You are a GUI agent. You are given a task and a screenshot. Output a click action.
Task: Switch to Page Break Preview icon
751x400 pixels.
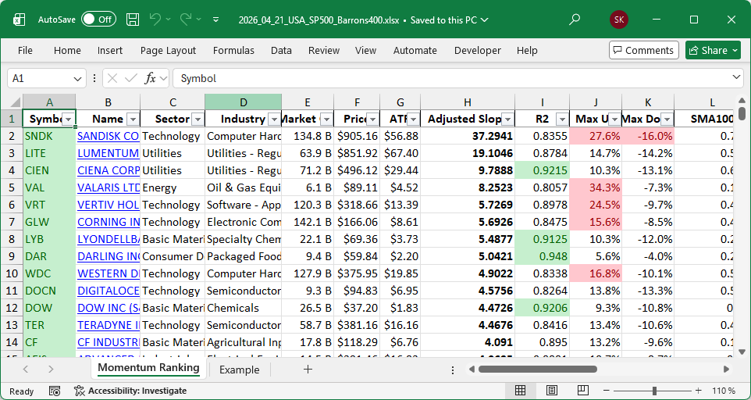[583, 391]
